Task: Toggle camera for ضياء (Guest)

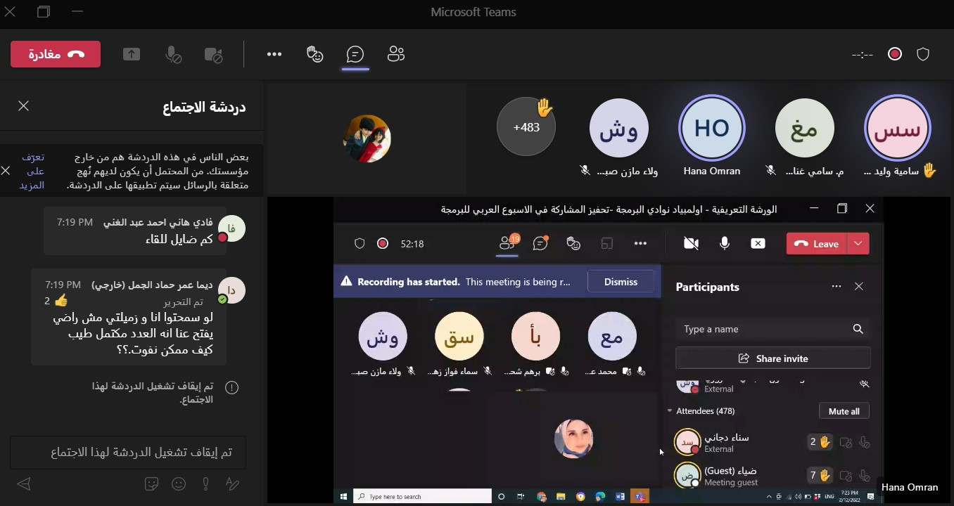Action: (846, 476)
